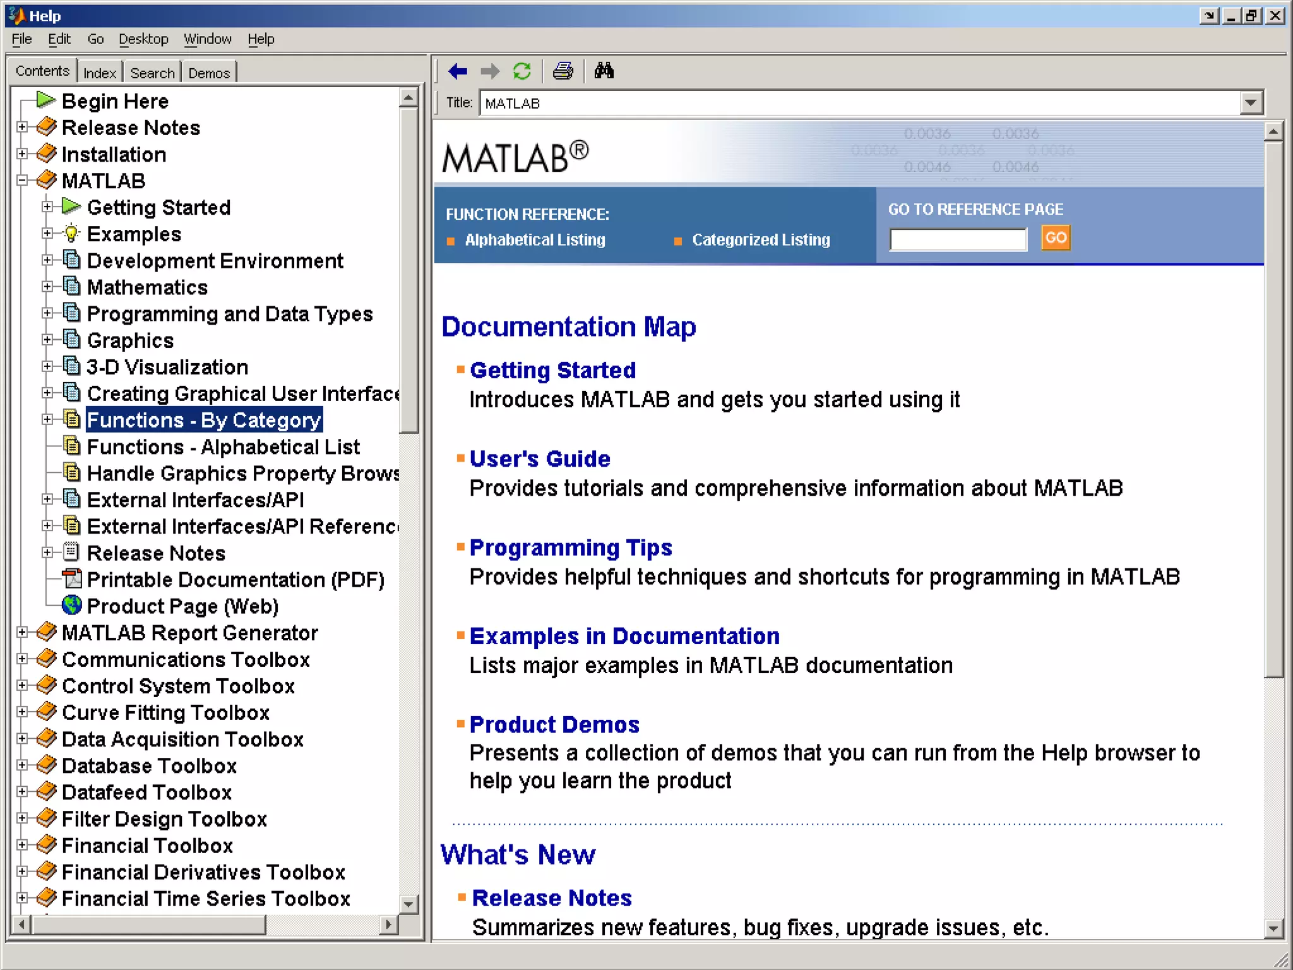Image resolution: width=1293 pixels, height=970 pixels.
Task: Switch to the Index tab
Action: coord(100,73)
